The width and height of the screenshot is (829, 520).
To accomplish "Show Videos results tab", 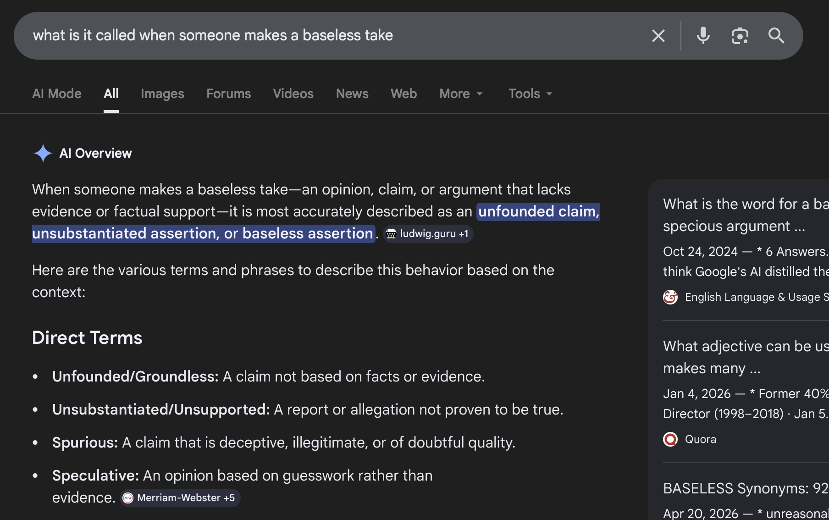I will [x=293, y=94].
